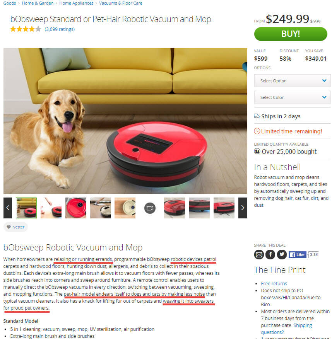Click the Nester heart tag
The image size is (332, 339).
click(x=15, y=227)
